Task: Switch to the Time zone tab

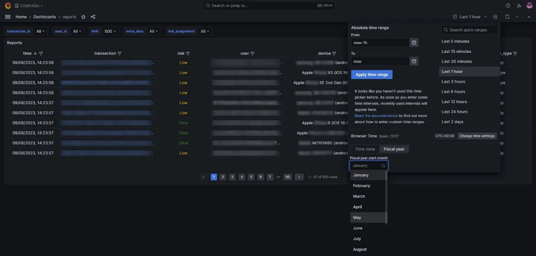Action: [x=365, y=149]
